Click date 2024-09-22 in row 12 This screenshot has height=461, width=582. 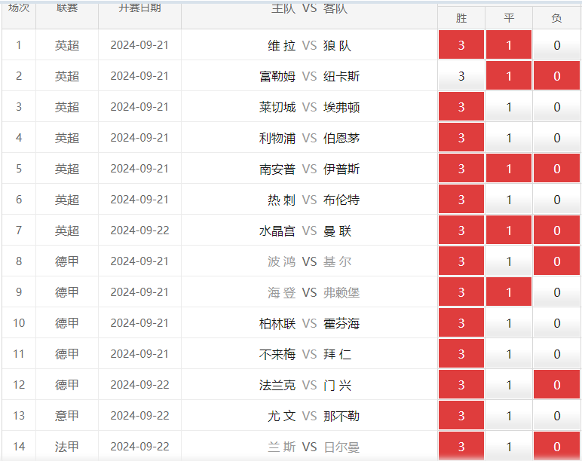tap(139, 385)
